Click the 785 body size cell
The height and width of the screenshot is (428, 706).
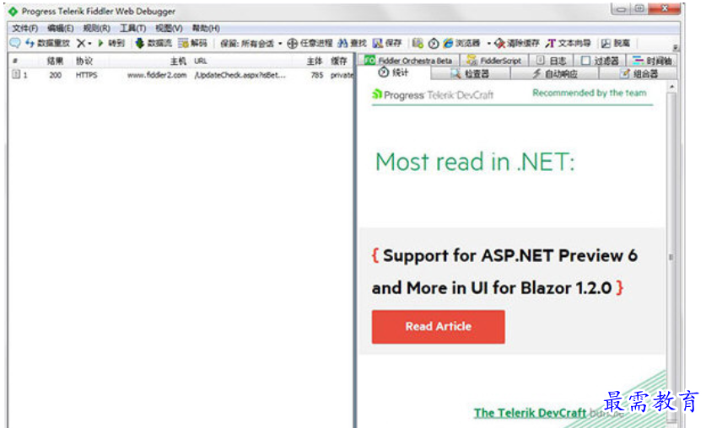pyautogui.click(x=317, y=75)
